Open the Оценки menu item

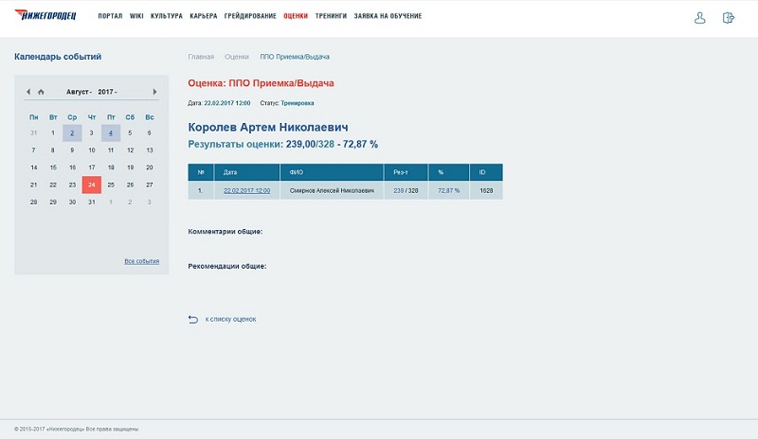click(296, 17)
